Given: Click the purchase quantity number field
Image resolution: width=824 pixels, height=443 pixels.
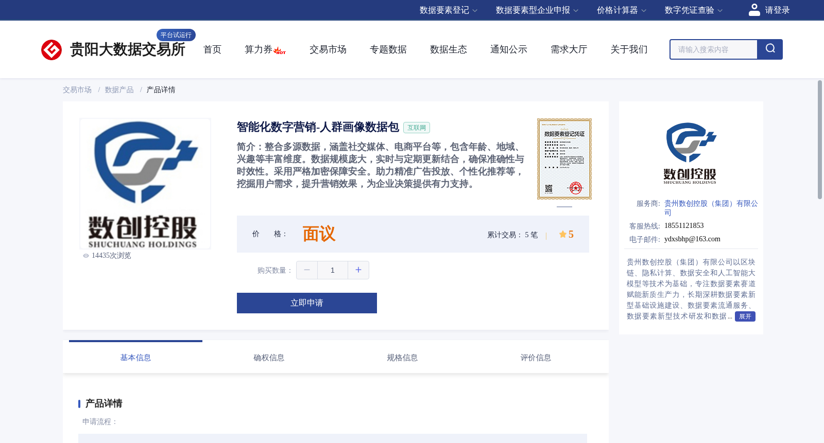Looking at the screenshot, I should point(333,270).
